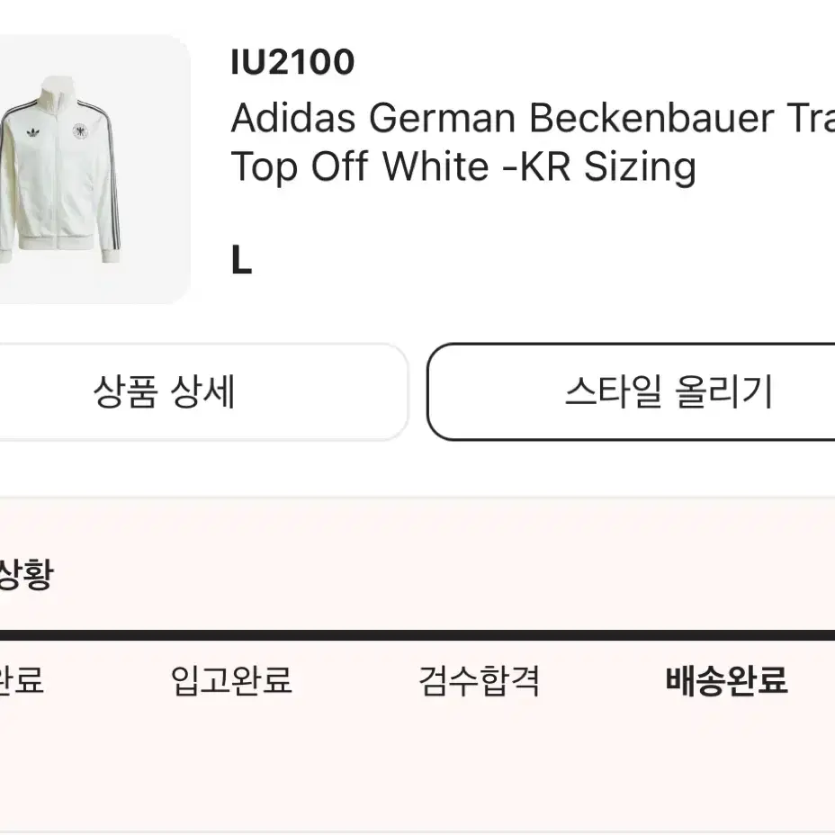Click the black progress bar
The image size is (835, 835).
[417, 634]
